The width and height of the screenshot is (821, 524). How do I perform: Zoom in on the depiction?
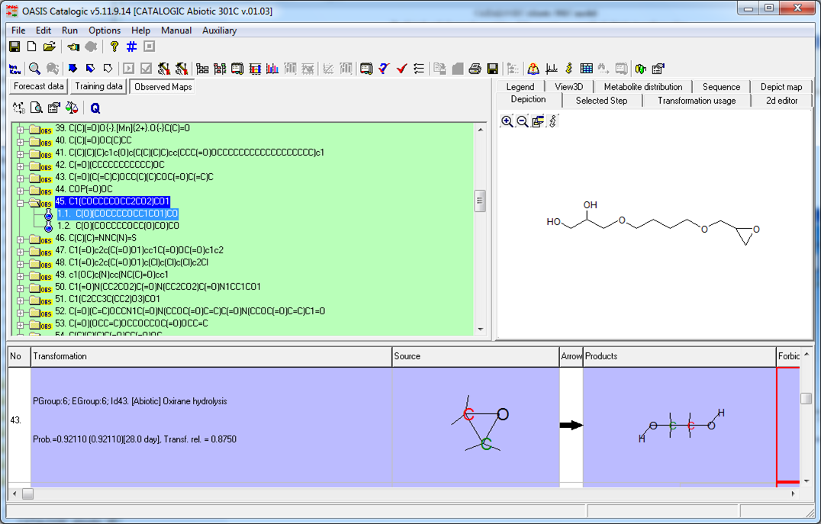(507, 121)
